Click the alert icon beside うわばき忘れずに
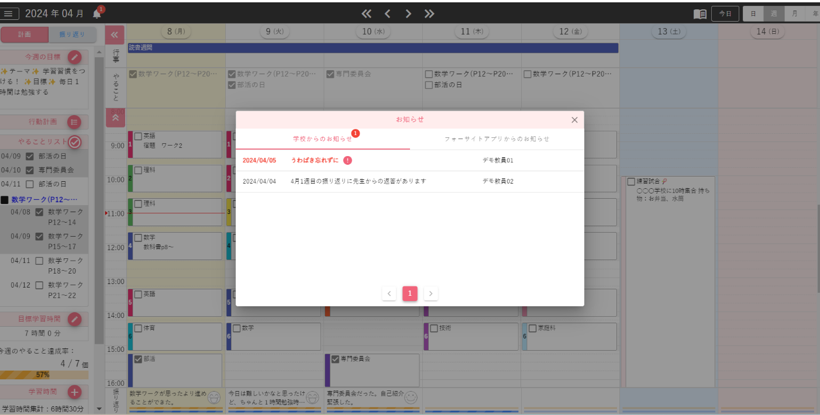This screenshot has height=415, width=820. (x=347, y=160)
